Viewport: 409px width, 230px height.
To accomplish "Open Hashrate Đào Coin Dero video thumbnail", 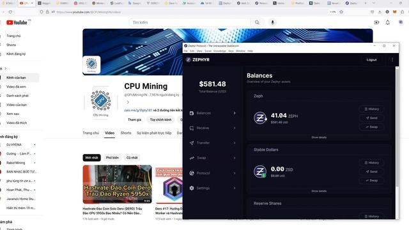I will 117,185.
